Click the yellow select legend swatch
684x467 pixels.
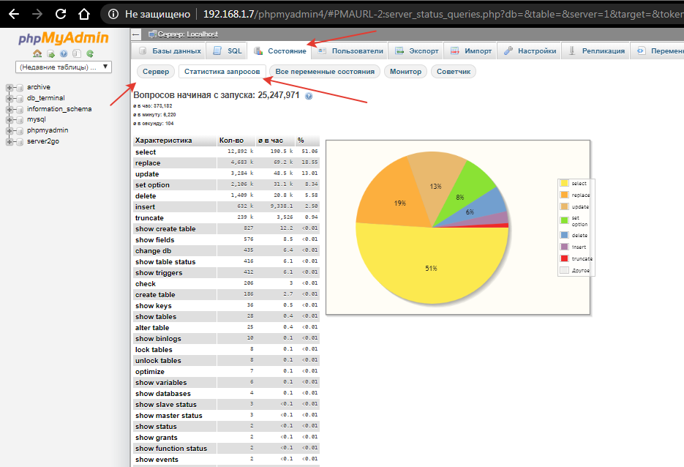coord(564,183)
